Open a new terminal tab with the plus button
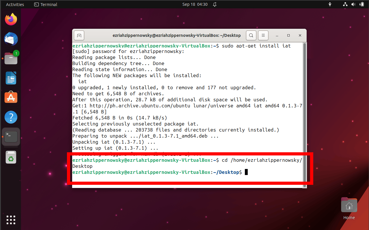 pos(79,35)
